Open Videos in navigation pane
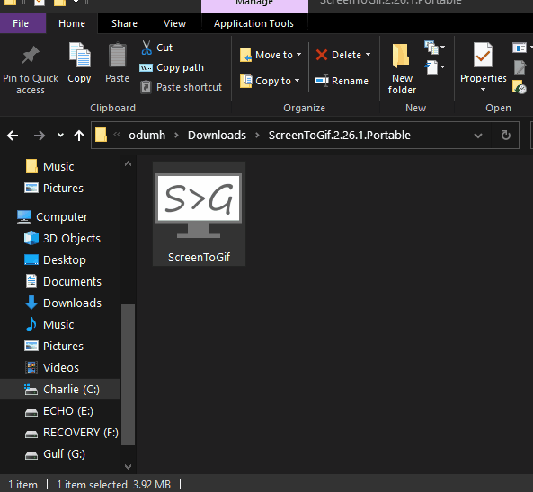 click(x=52, y=367)
